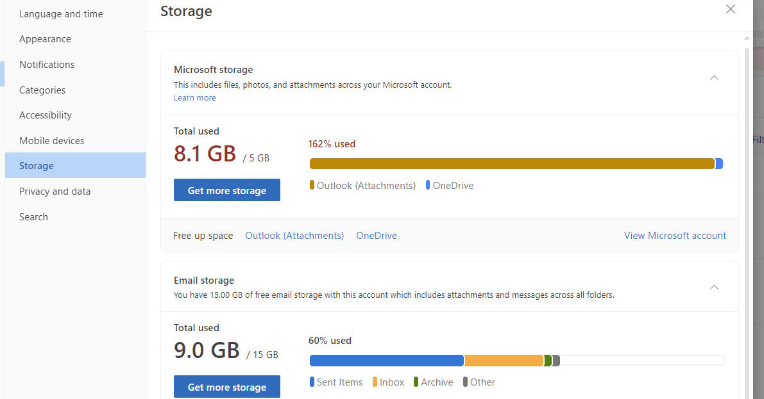
Task: Click the Microsoft storage 162% usage bar
Action: [x=512, y=164]
